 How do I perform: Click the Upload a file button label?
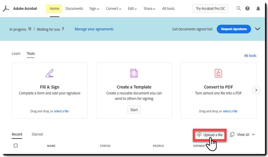tap(213, 135)
